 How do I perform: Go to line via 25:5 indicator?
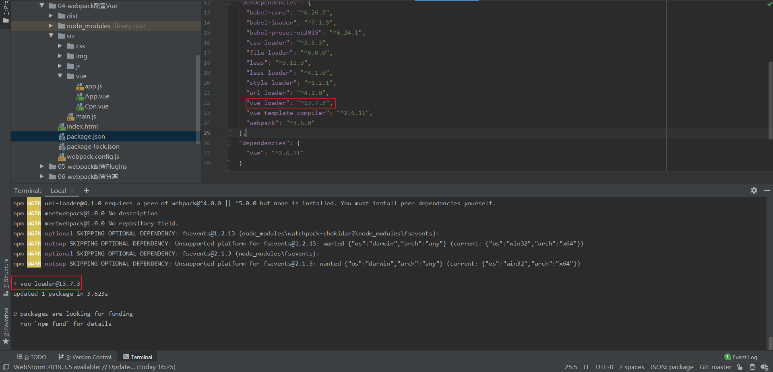coord(570,367)
